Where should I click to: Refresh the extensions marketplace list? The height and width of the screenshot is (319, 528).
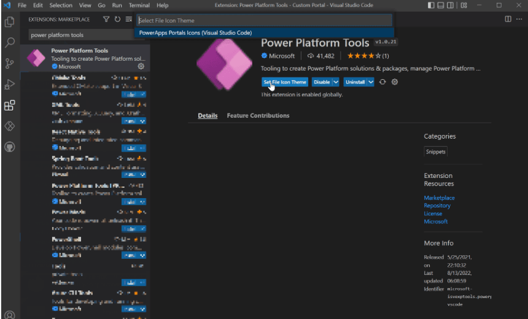pos(117,19)
